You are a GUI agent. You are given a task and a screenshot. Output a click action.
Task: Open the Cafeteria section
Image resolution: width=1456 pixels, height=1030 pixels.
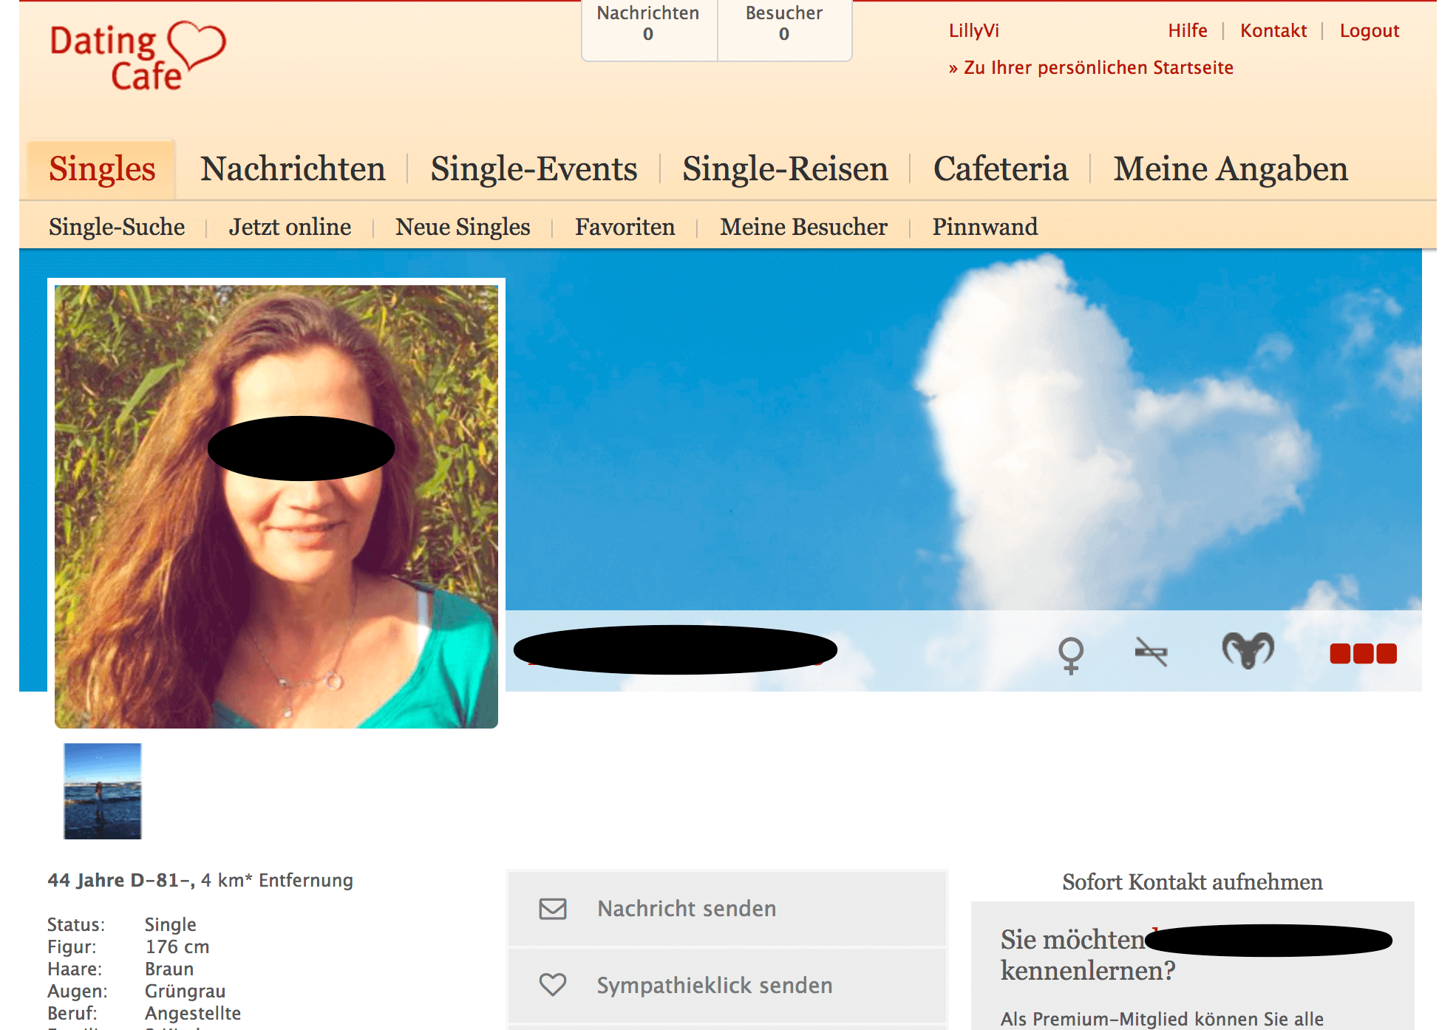pyautogui.click(x=1001, y=168)
